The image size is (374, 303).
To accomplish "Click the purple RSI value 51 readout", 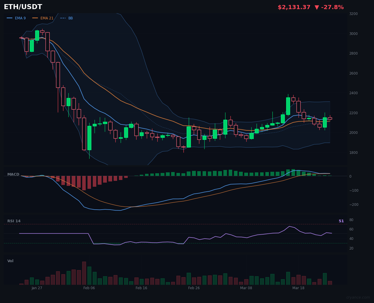I will 341,221.
